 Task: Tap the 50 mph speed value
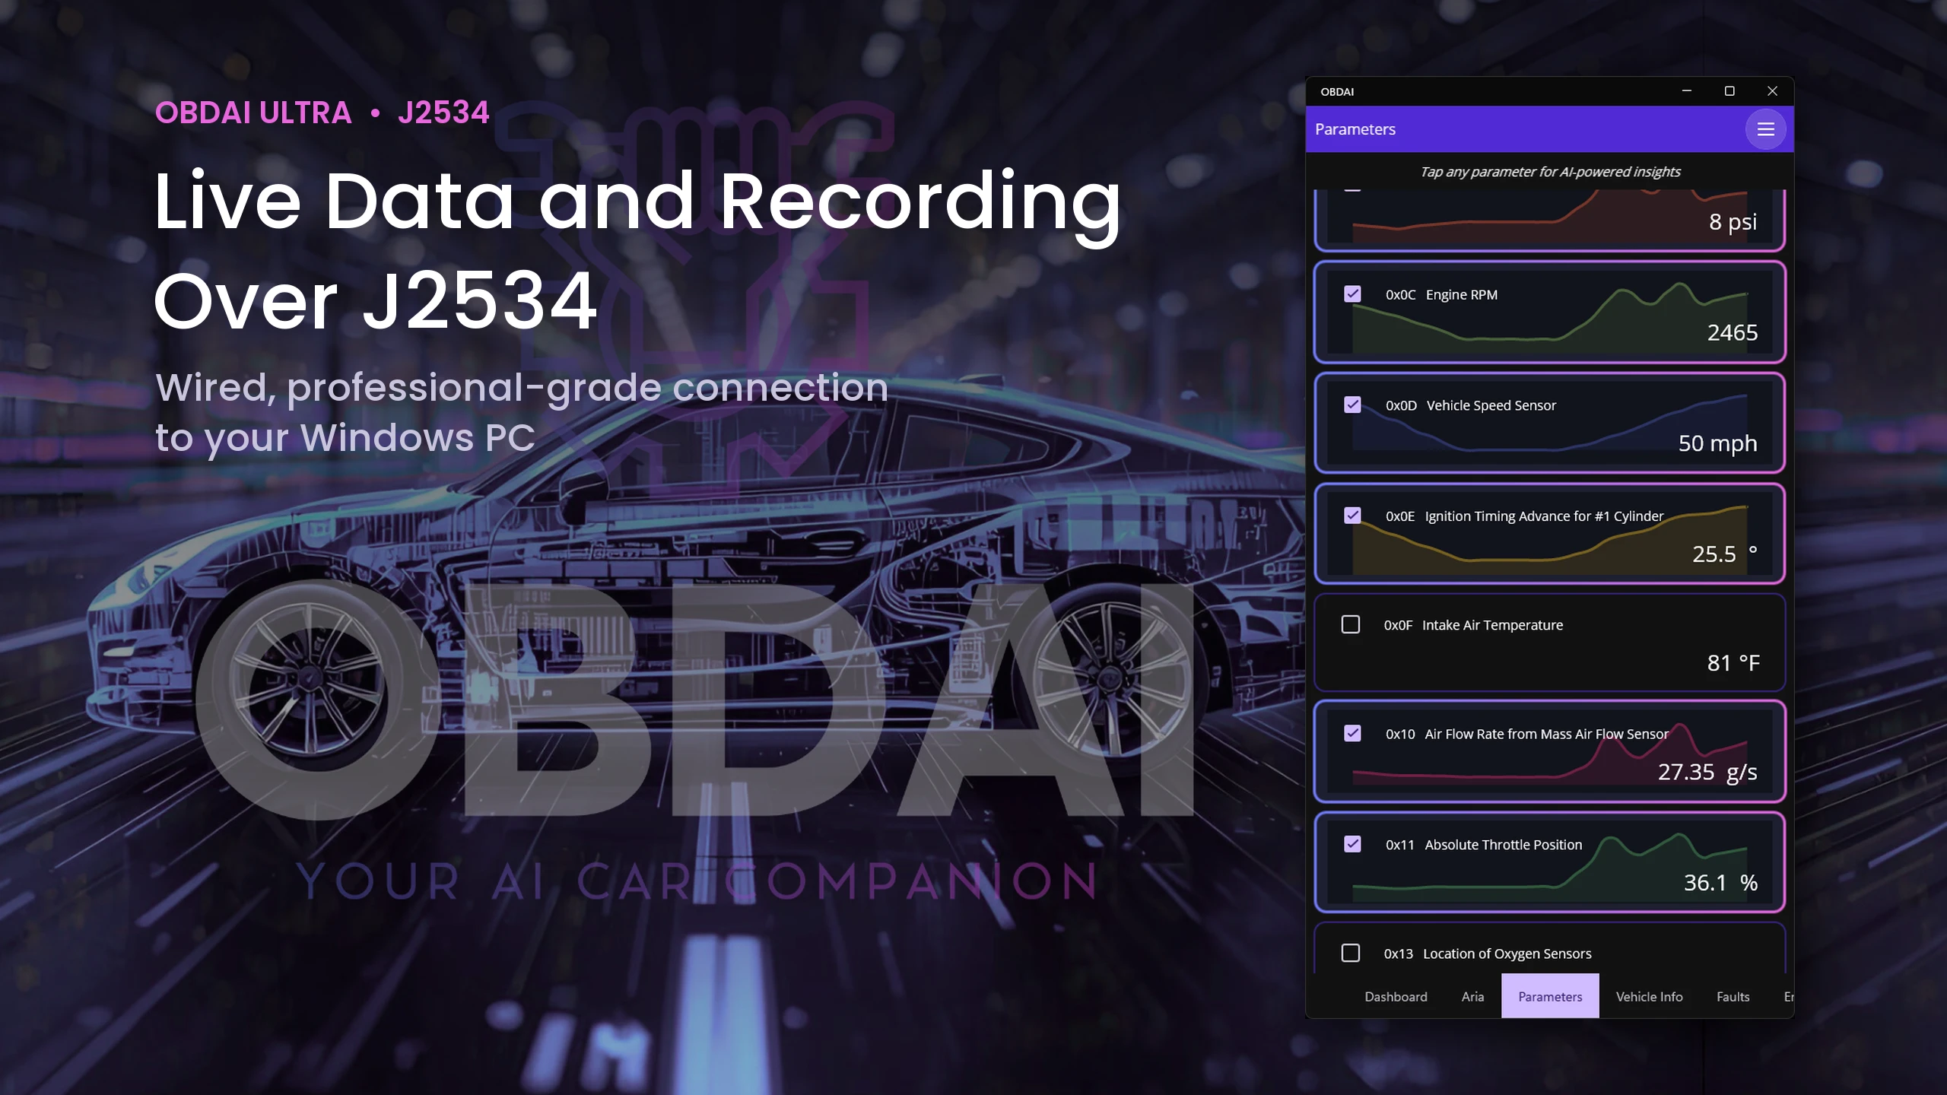pos(1717,443)
